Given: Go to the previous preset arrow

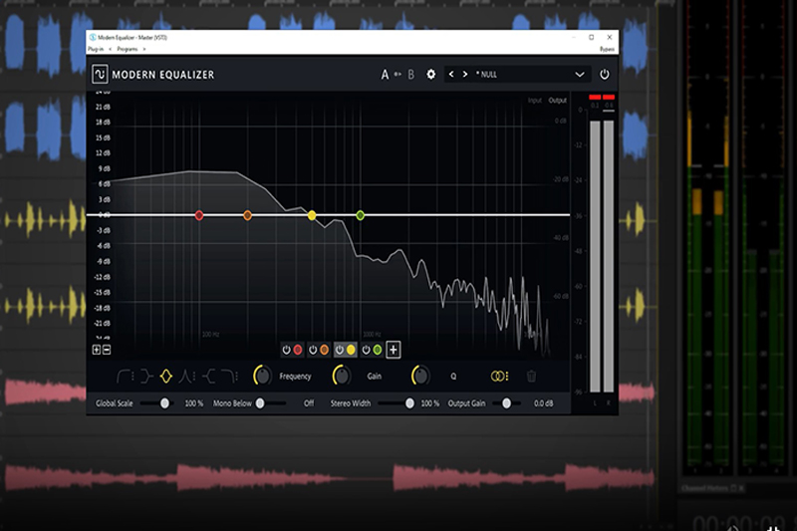Looking at the screenshot, I should (x=451, y=74).
